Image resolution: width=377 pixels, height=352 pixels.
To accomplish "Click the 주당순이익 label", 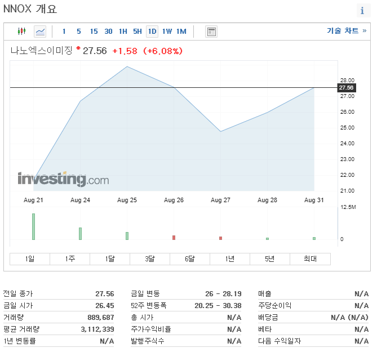I will 274,306.
